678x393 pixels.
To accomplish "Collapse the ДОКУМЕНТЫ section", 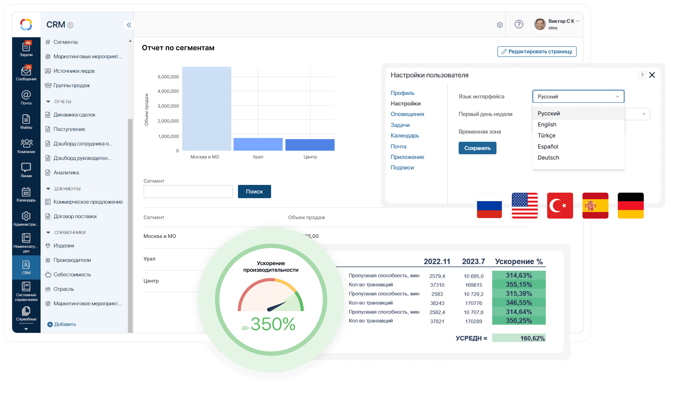I will 48,189.
